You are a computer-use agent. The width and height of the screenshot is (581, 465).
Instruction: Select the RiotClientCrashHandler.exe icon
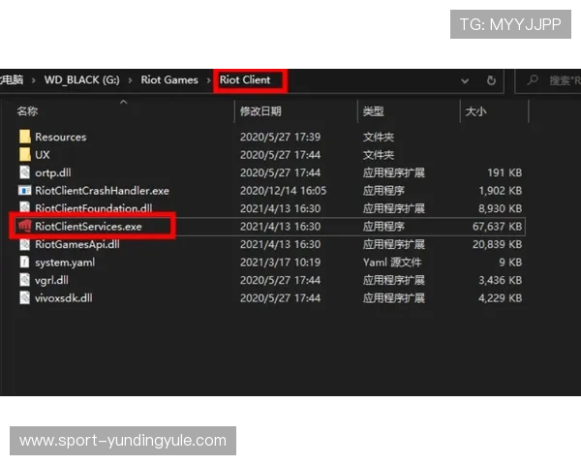[25, 191]
